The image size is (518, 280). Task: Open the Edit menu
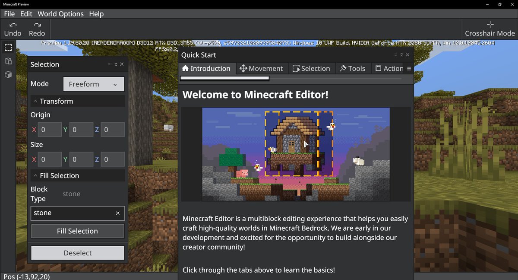click(26, 14)
